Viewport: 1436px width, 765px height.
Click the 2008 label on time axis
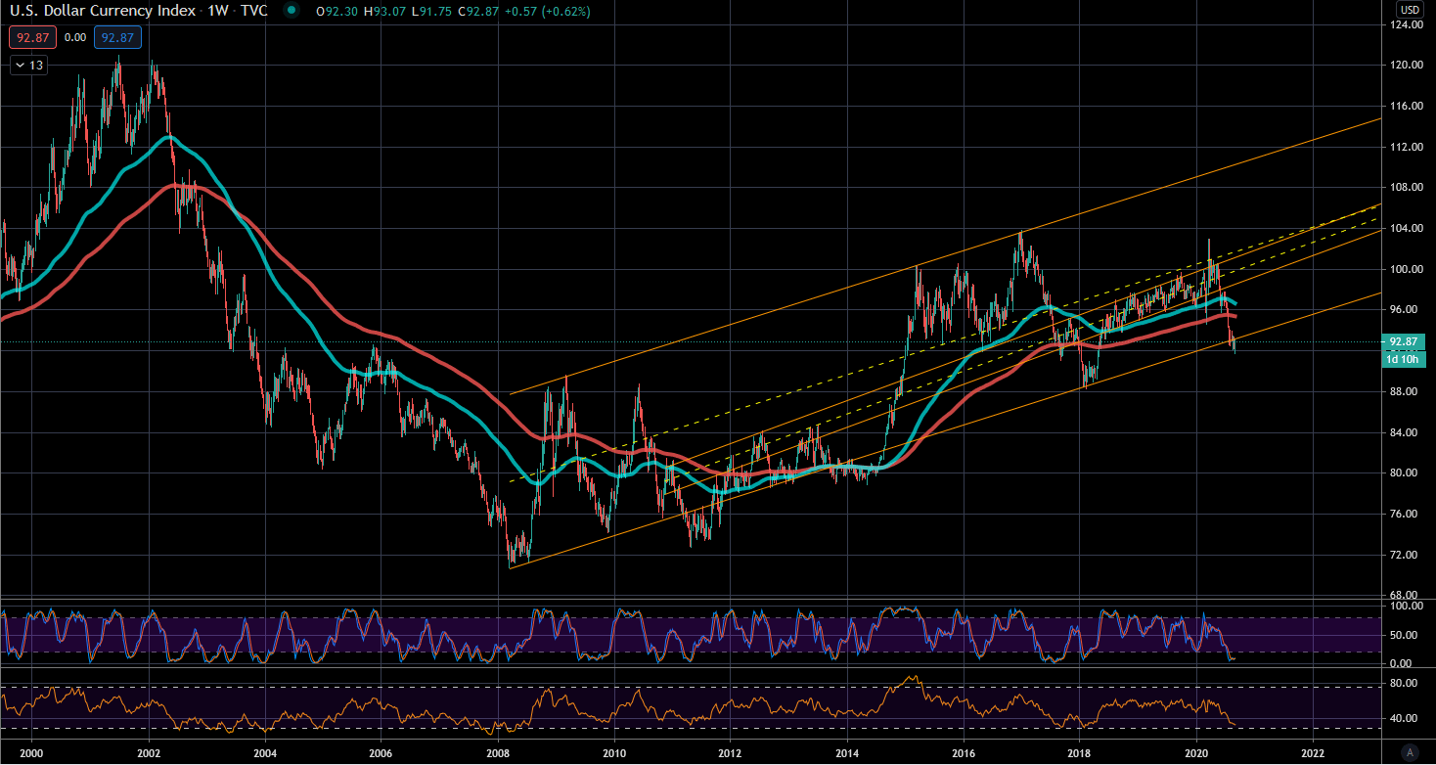click(x=498, y=753)
